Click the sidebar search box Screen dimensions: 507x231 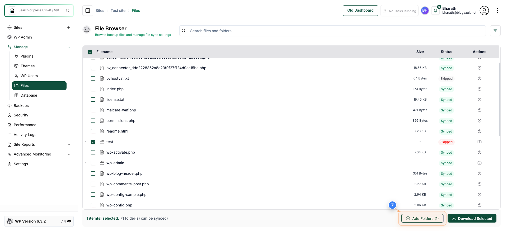tap(39, 11)
